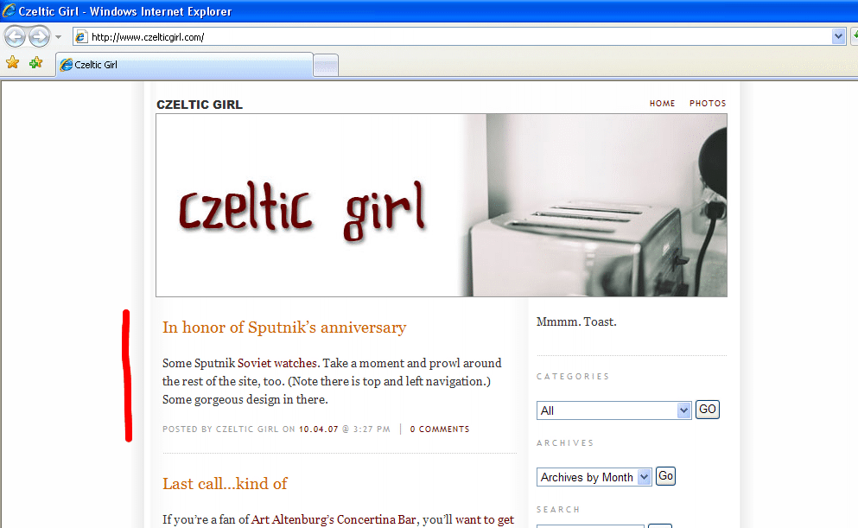Open the recent pages dropdown arrow
This screenshot has width=858, height=528.
[x=58, y=37]
